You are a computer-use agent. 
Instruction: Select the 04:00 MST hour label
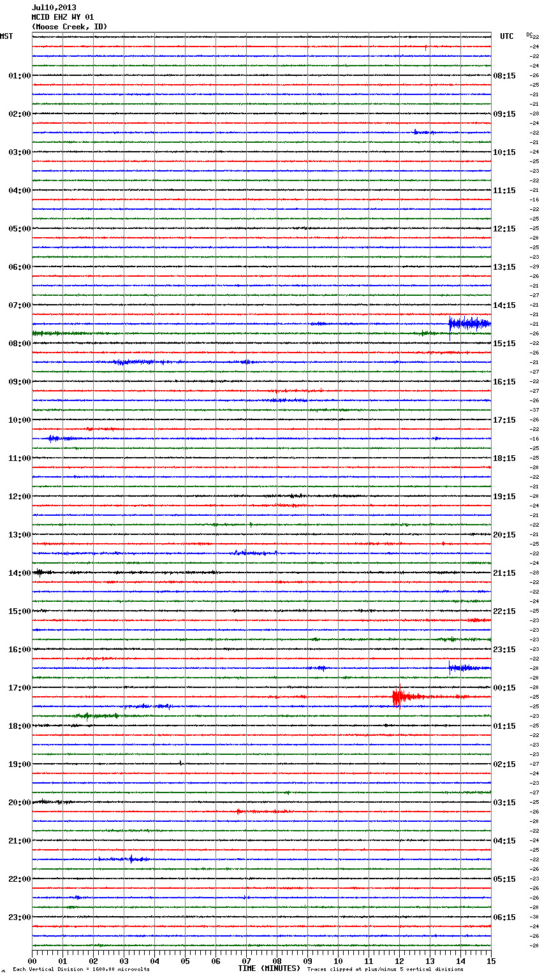(x=20, y=191)
